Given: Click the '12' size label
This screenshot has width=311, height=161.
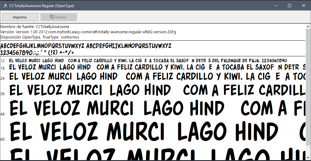Looking at the screenshot, I should click(2, 61).
